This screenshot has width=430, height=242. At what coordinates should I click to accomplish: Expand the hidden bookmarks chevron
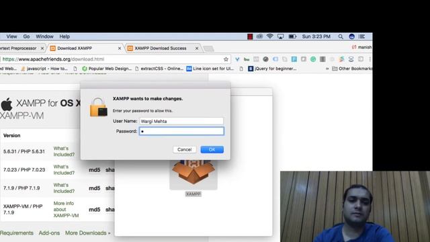(x=327, y=69)
